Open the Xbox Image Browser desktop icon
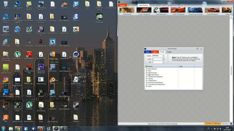Viewport: 234px width, 131px height. pyautogui.click(x=6, y=56)
